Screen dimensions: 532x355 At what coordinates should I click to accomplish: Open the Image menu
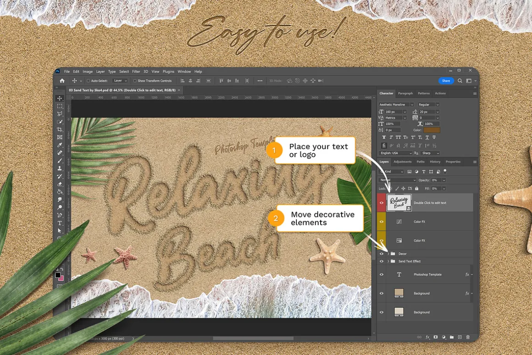88,72
